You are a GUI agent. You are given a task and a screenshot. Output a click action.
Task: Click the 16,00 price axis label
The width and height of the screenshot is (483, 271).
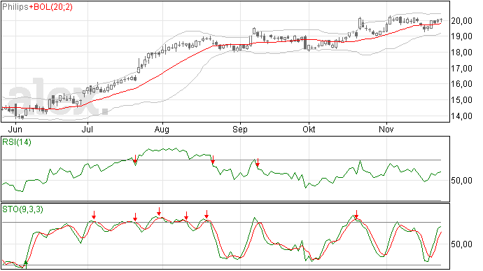(461, 84)
